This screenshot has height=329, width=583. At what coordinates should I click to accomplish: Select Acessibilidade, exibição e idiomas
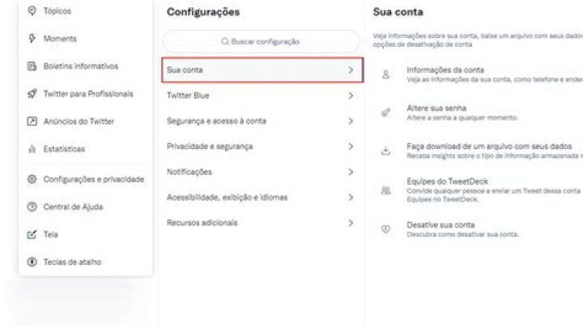click(227, 197)
